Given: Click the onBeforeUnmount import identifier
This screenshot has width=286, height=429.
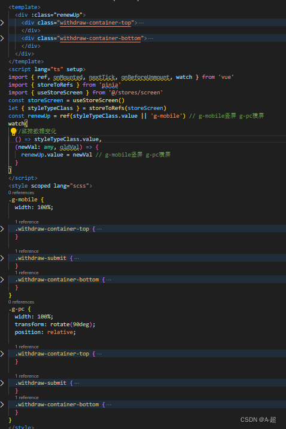Looking at the screenshot, I should [x=145, y=77].
